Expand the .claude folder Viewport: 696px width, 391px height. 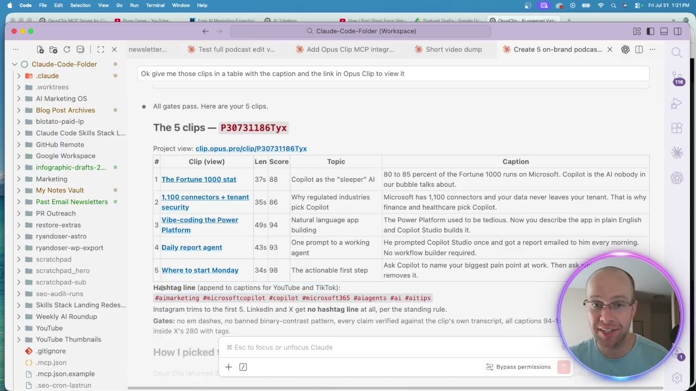[19, 76]
